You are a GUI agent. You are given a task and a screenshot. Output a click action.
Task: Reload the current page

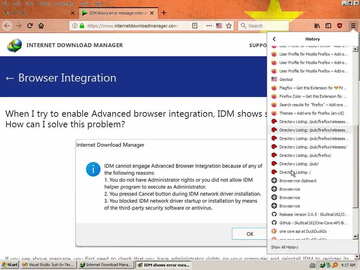click(30, 26)
